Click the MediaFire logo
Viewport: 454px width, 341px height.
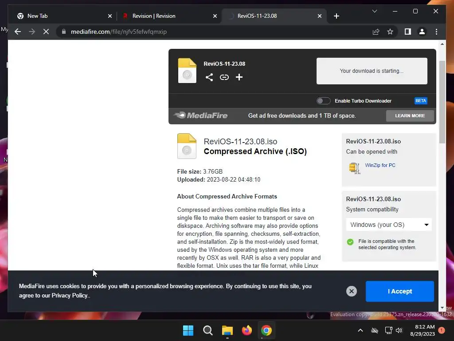[x=201, y=115]
